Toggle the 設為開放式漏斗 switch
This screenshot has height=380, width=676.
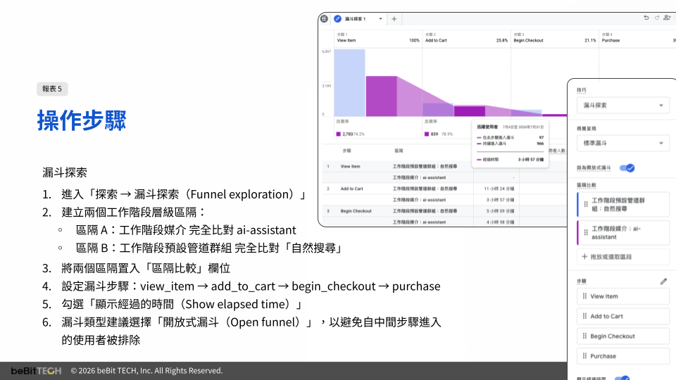627,168
